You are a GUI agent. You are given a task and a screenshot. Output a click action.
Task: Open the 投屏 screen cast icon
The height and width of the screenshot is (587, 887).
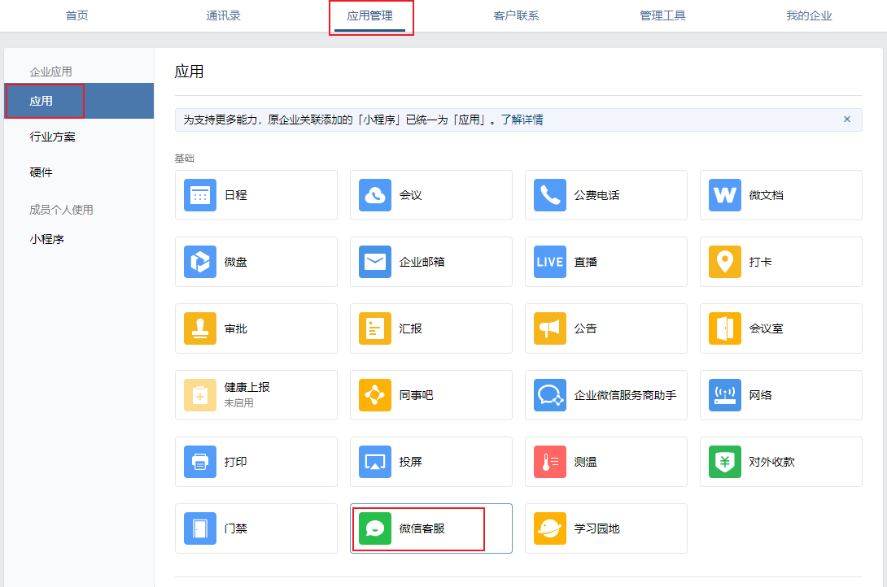pos(375,462)
